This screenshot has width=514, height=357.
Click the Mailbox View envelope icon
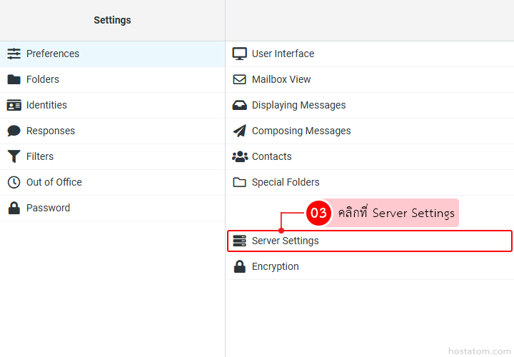[x=240, y=79]
